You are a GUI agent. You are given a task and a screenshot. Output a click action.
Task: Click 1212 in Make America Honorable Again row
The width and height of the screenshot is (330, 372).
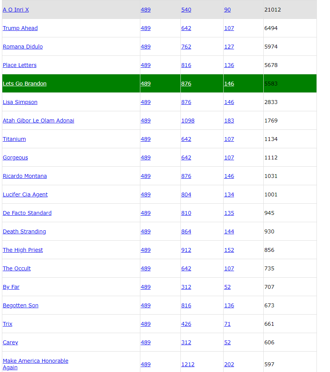[188, 365]
